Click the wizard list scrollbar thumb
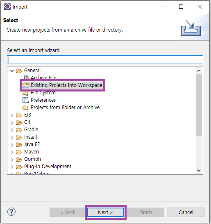The width and height of the screenshot is (211, 224). [199, 105]
